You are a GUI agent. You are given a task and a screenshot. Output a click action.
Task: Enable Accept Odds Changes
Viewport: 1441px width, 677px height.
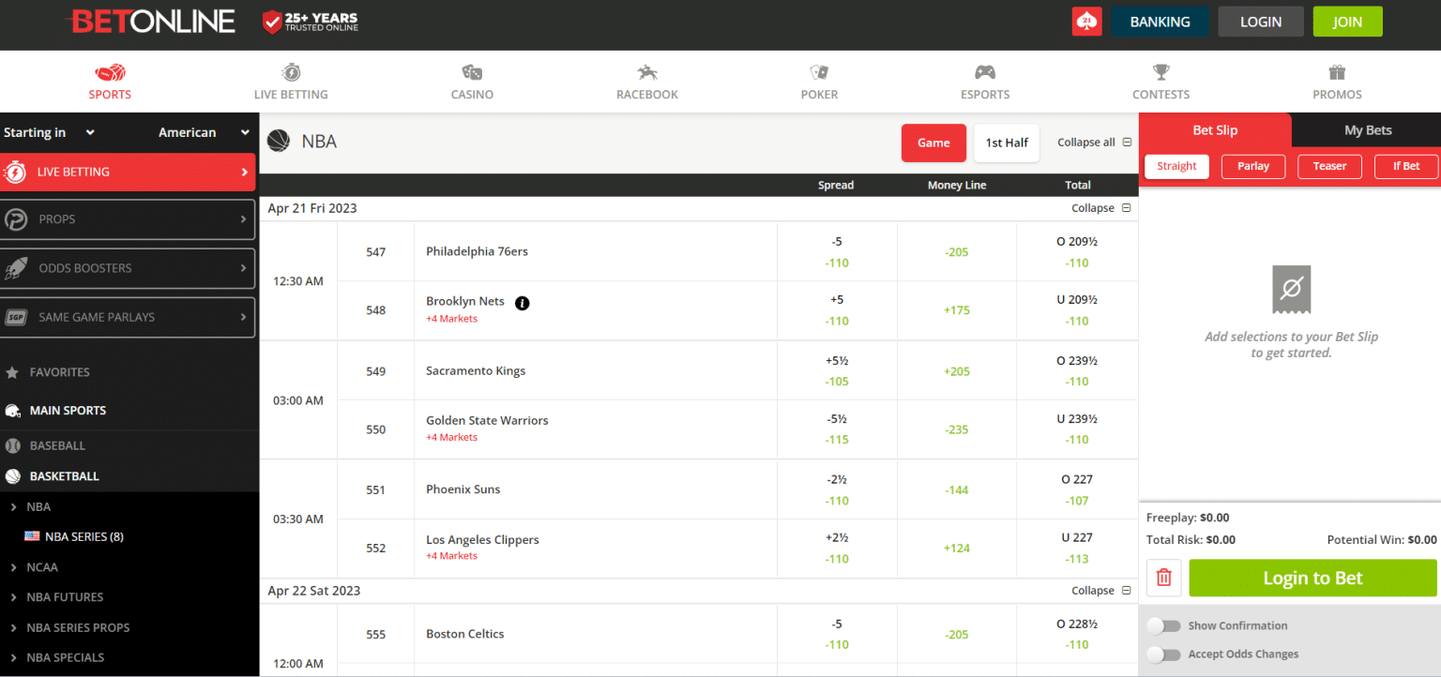click(1165, 654)
